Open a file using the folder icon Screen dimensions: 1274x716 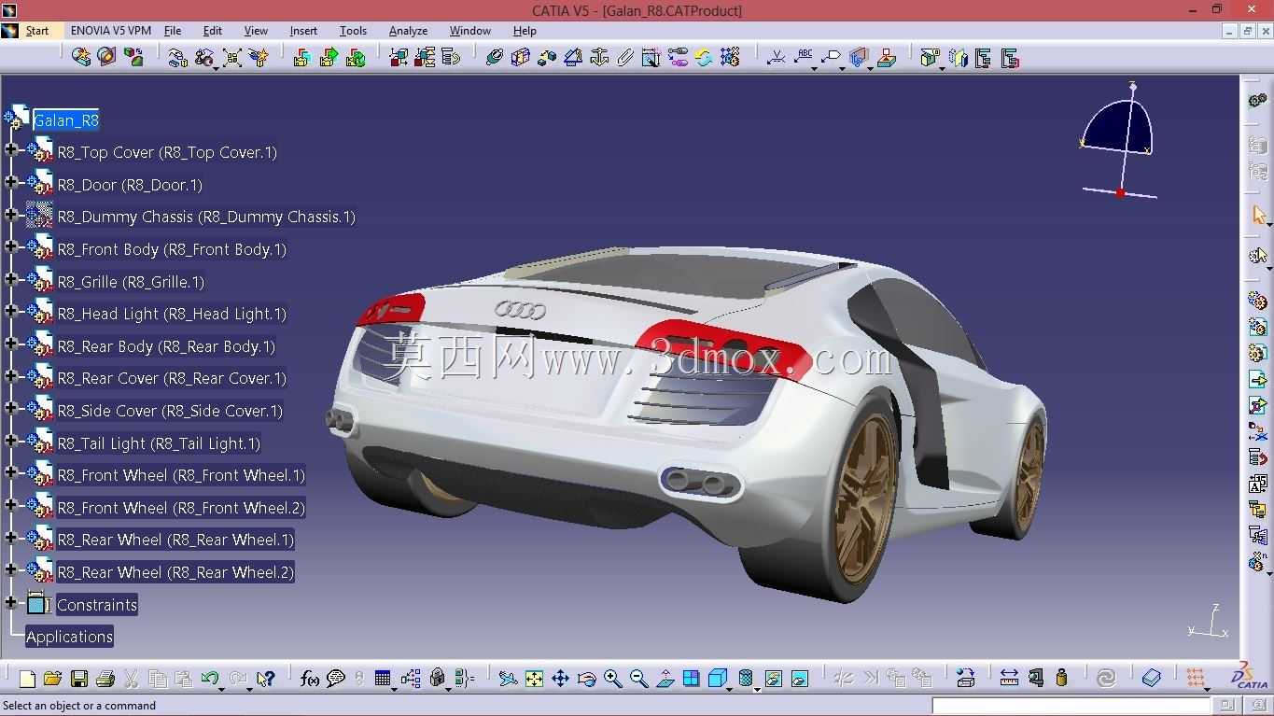point(53,679)
